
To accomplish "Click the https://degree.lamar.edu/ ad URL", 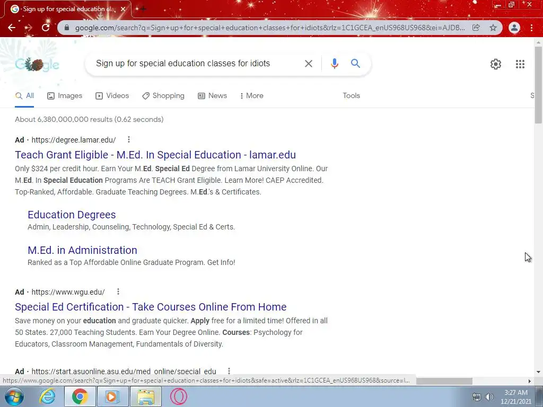I will click(x=73, y=140).
